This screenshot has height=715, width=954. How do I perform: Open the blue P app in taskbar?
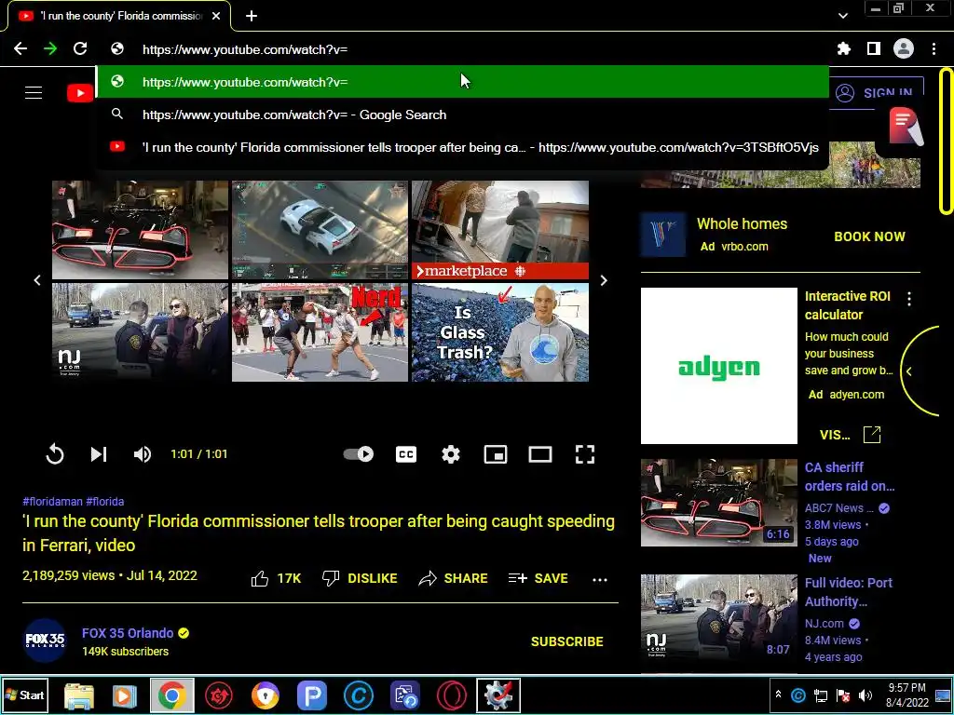click(x=312, y=695)
